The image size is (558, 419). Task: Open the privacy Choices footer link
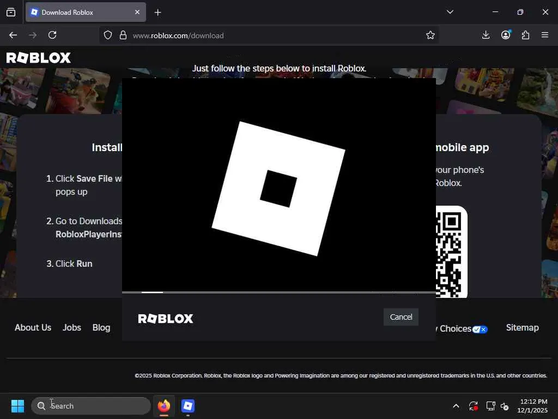[x=462, y=329]
